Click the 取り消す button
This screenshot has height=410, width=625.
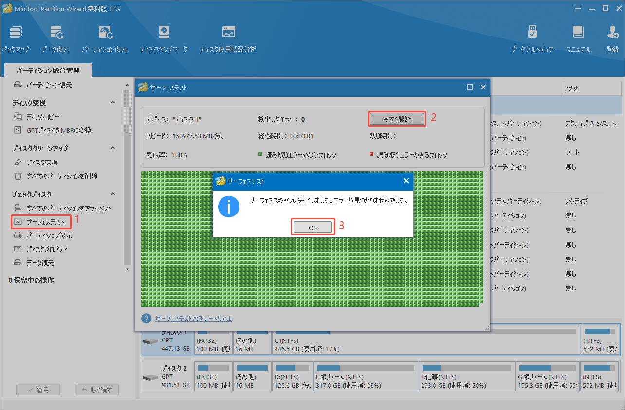coord(97,390)
